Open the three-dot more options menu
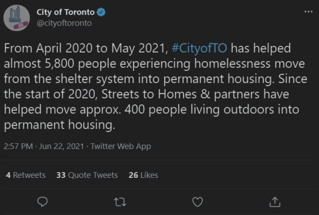 pos(308,12)
